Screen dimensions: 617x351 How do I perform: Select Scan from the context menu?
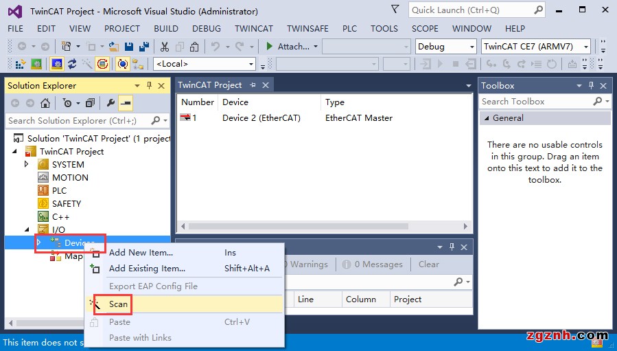[x=118, y=304]
